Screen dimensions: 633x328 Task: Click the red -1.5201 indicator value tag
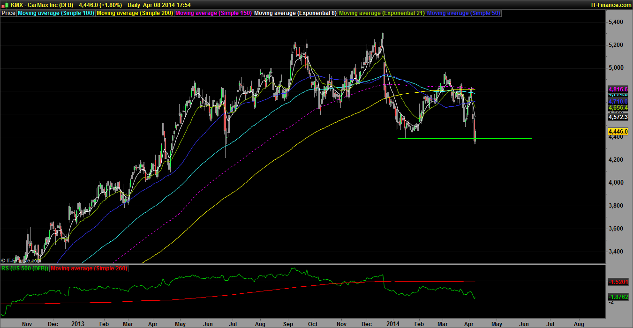[618, 282]
